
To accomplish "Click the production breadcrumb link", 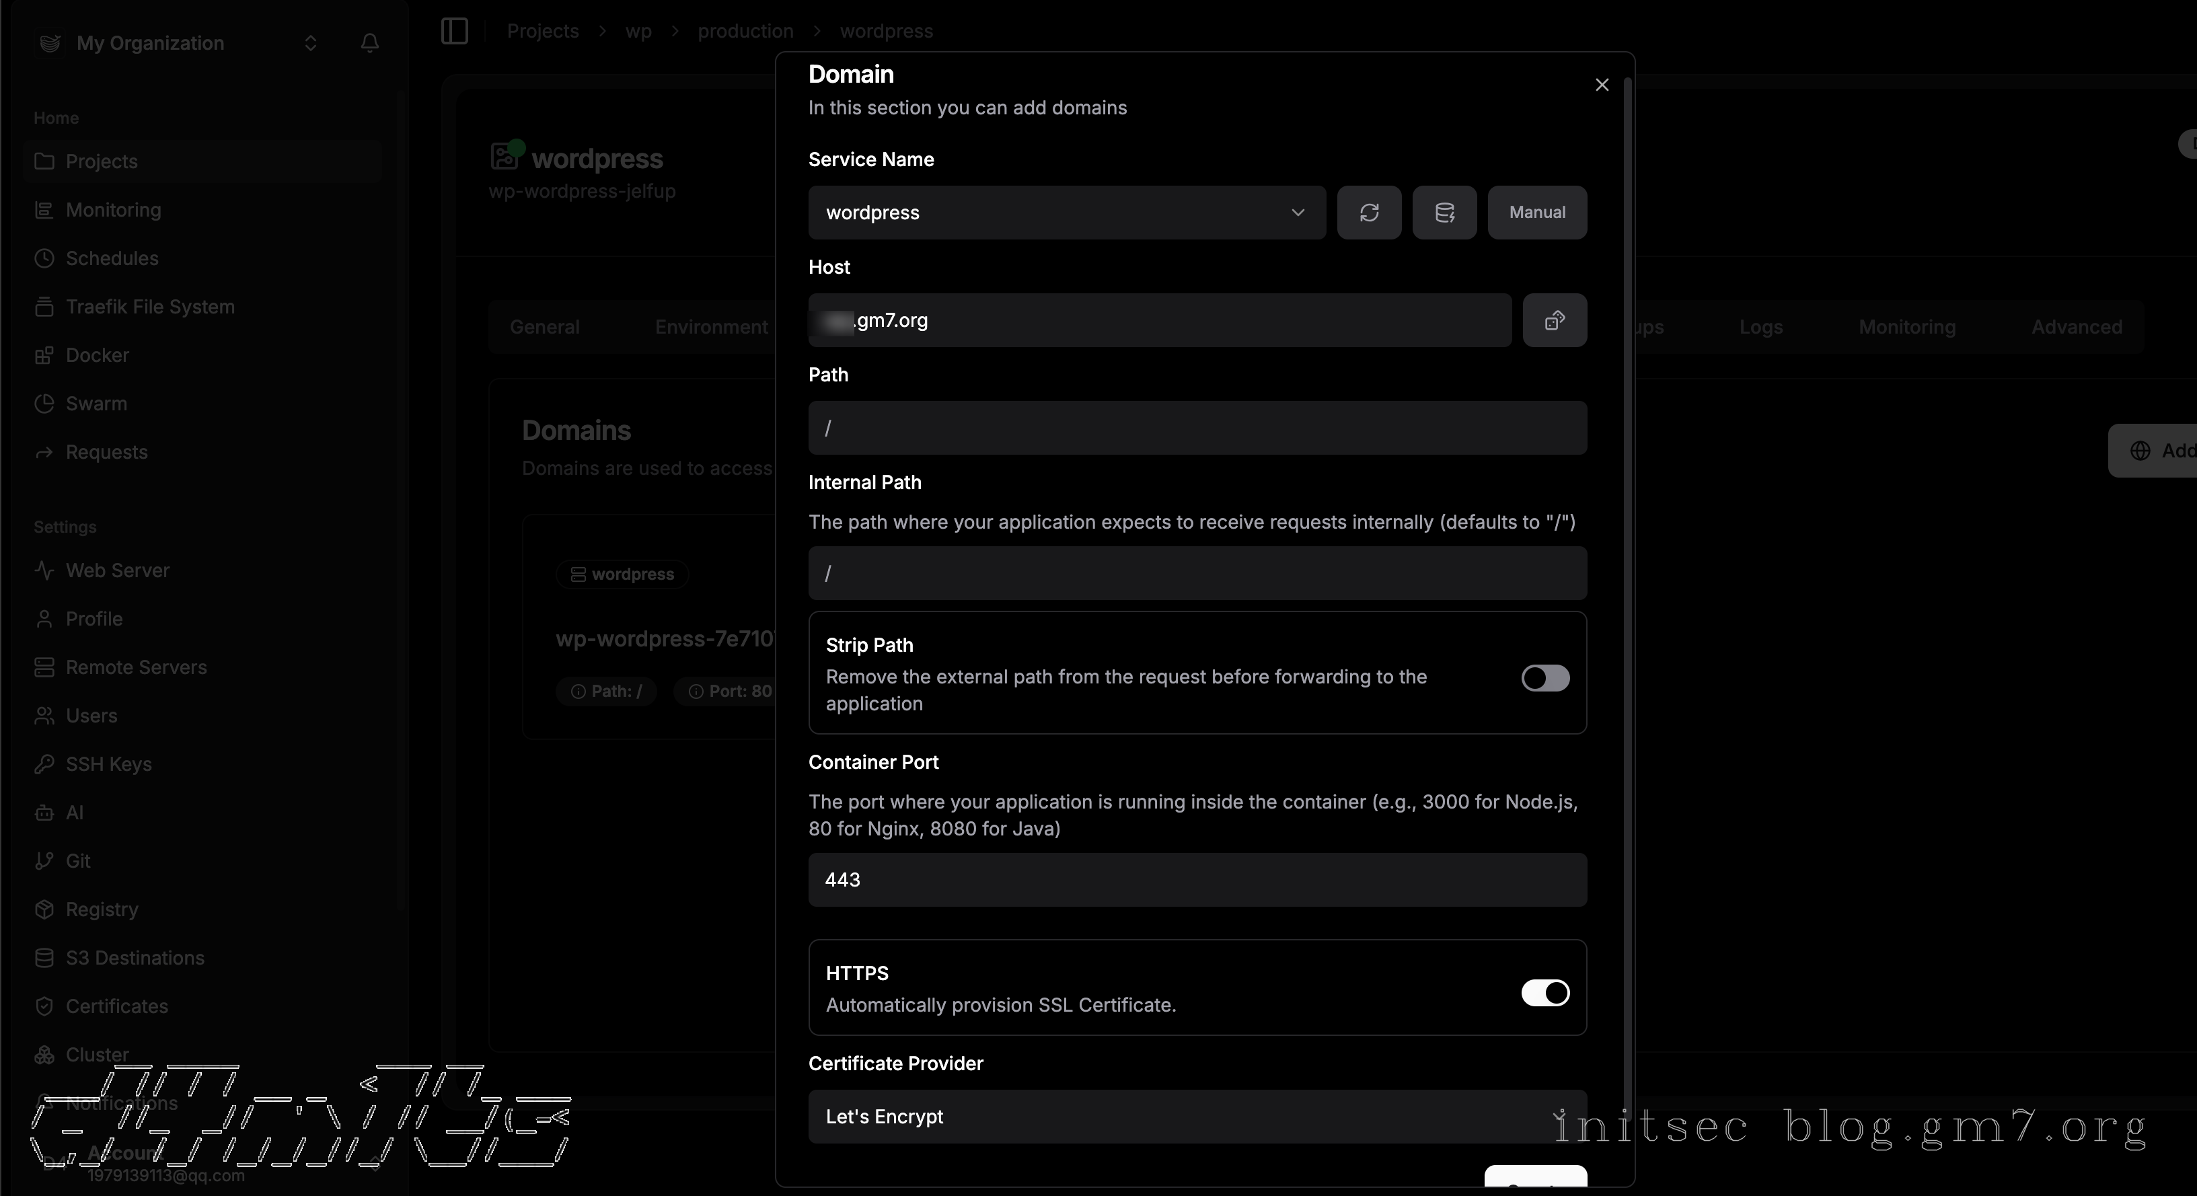I will 745,32.
